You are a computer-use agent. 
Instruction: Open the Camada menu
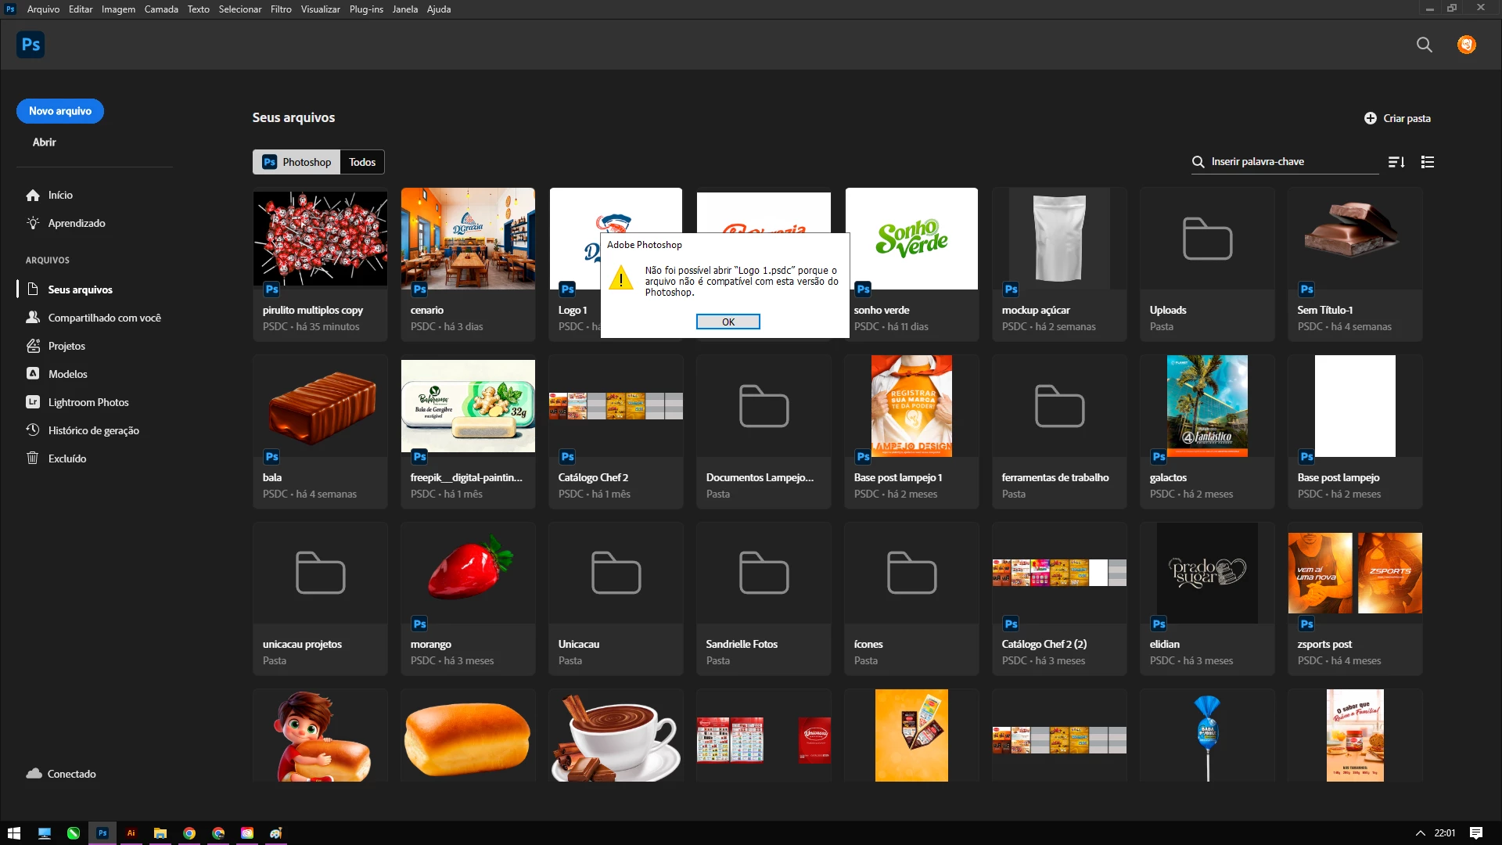click(161, 9)
